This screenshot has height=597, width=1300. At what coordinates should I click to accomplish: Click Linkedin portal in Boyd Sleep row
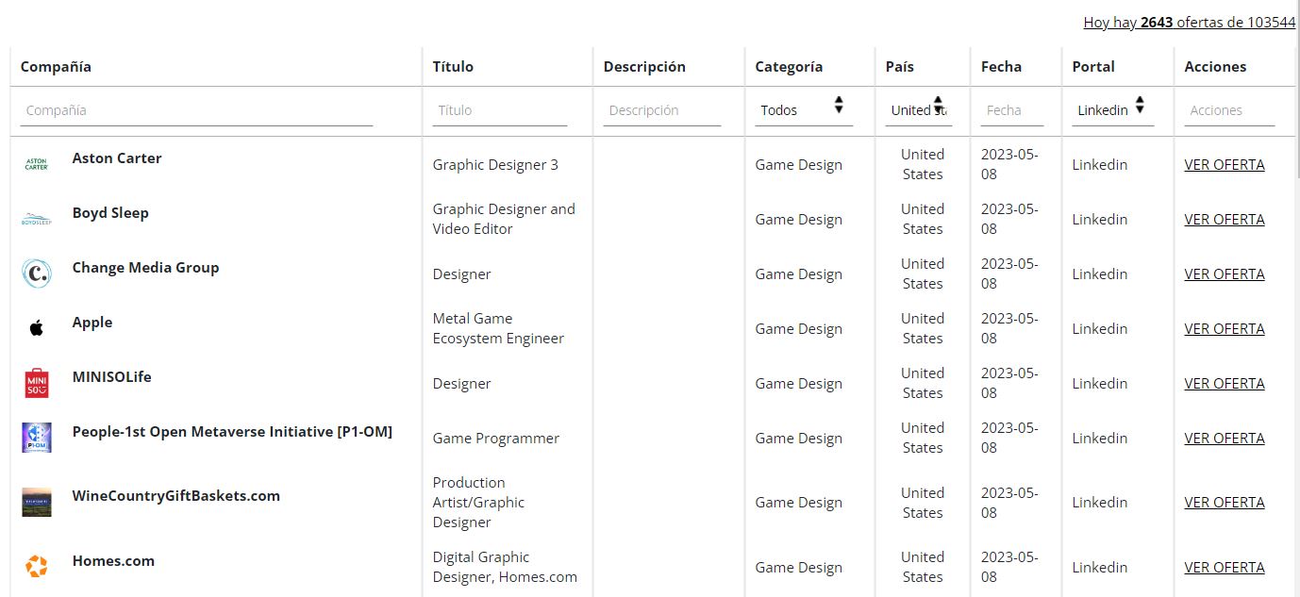1100,220
